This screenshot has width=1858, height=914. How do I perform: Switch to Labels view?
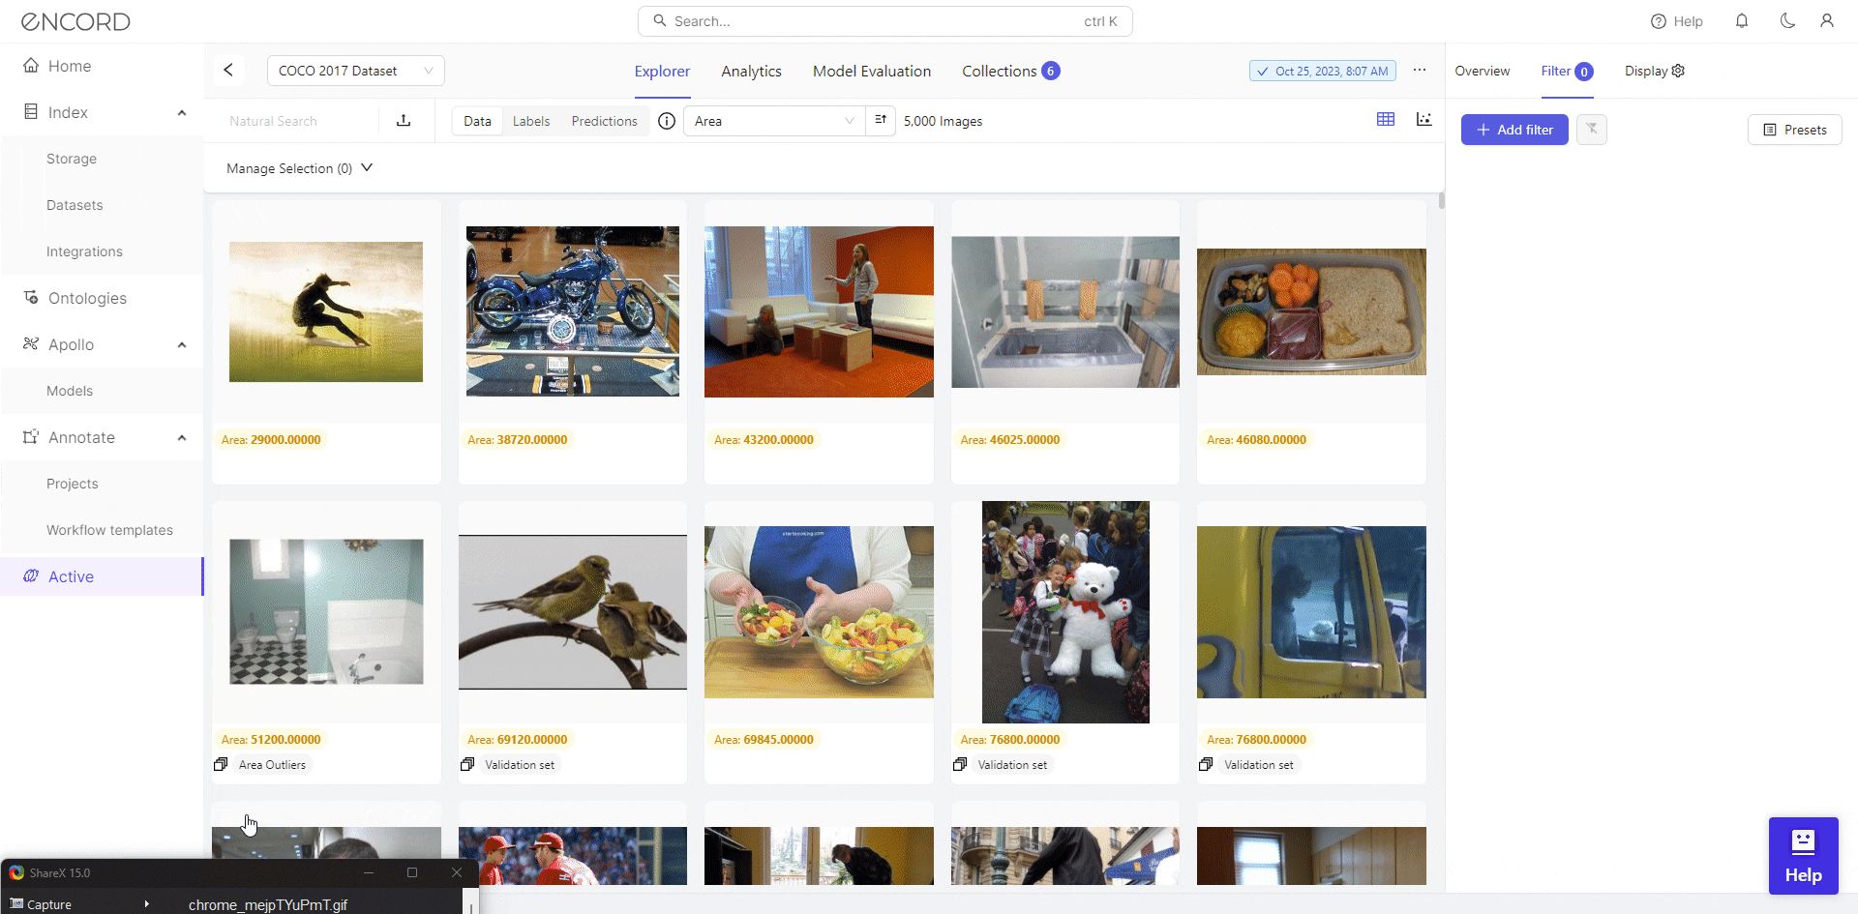(x=531, y=121)
